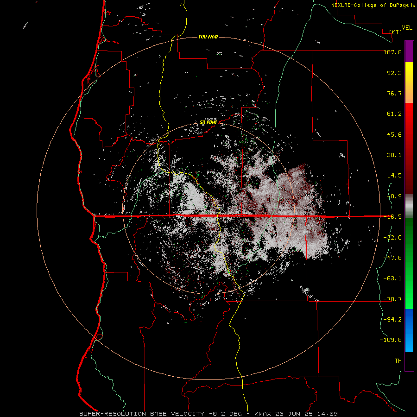Click the -32.0 velocity scale value
Viewport: 417px width, 417px height.
point(392,238)
